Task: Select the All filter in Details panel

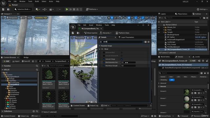Action: (172, 80)
